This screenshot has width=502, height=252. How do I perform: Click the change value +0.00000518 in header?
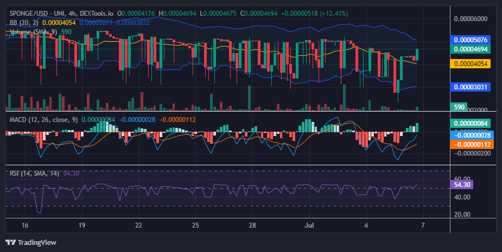coord(300,14)
